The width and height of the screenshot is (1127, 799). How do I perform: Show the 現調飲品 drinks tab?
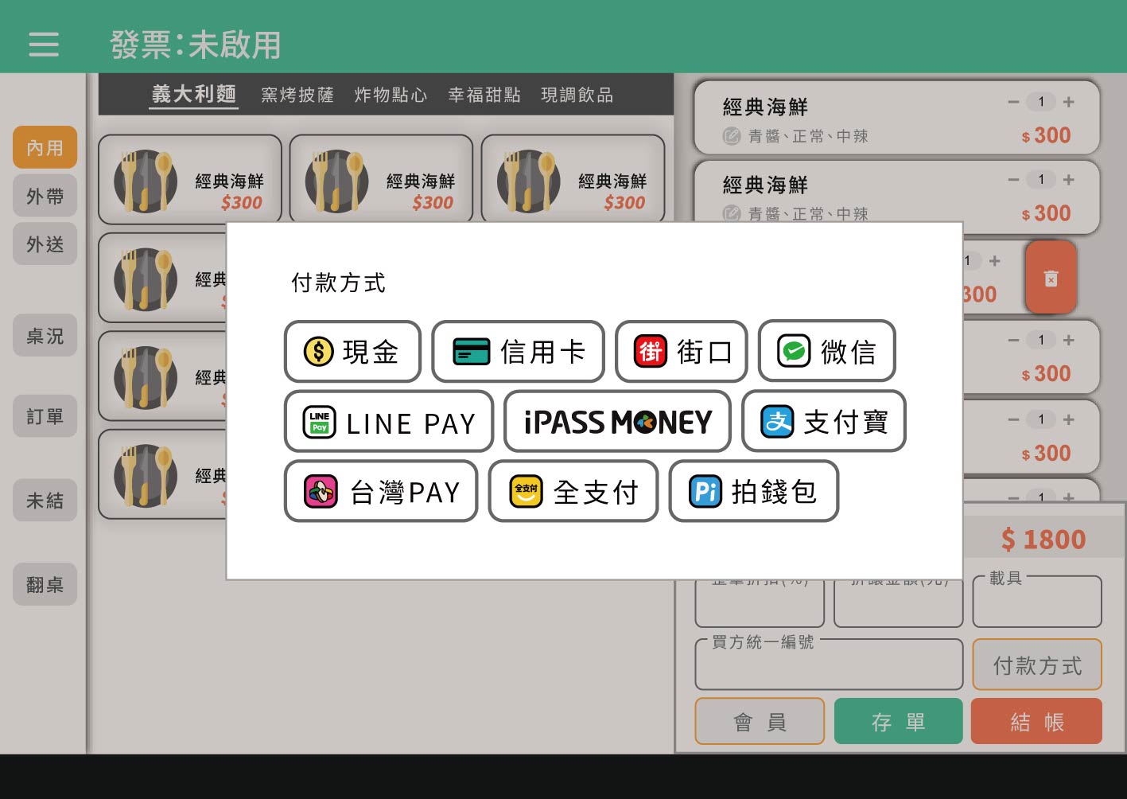click(x=577, y=95)
